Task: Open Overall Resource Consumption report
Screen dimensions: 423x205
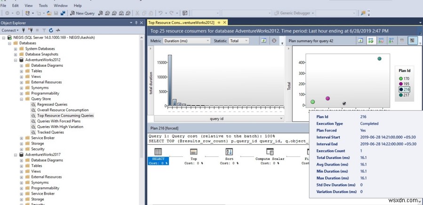Action: [63, 110]
